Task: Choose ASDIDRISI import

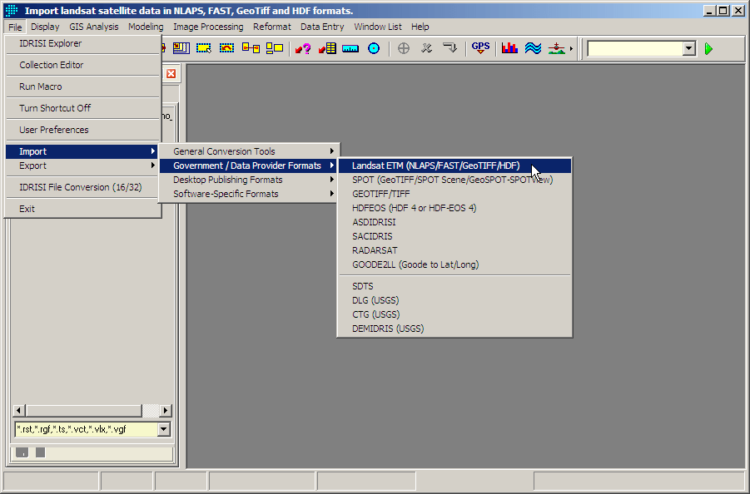Action: point(454,222)
